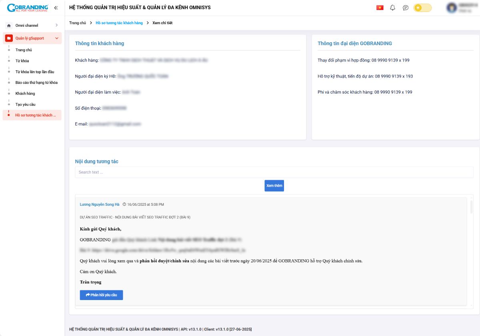Open Báo cáo thứ hạng từ khóa
Image resolution: width=480 pixels, height=336 pixels.
tap(36, 83)
